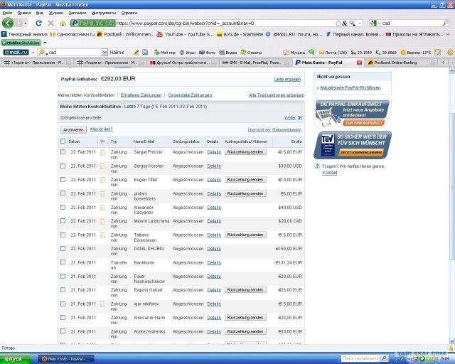Select the Sergey Korolev transaction checkbox
Screen dimensions: 455x364
[x=63, y=166]
